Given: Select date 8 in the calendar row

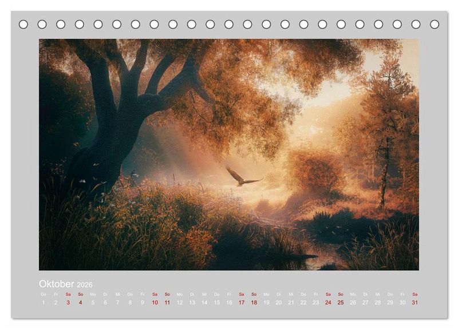Looking at the screenshot, I should (130, 303).
